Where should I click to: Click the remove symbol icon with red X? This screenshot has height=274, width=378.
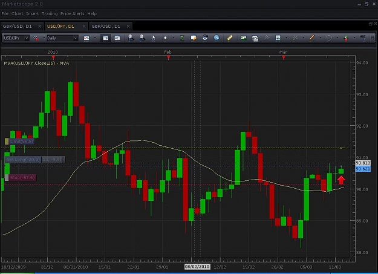click(x=36, y=38)
